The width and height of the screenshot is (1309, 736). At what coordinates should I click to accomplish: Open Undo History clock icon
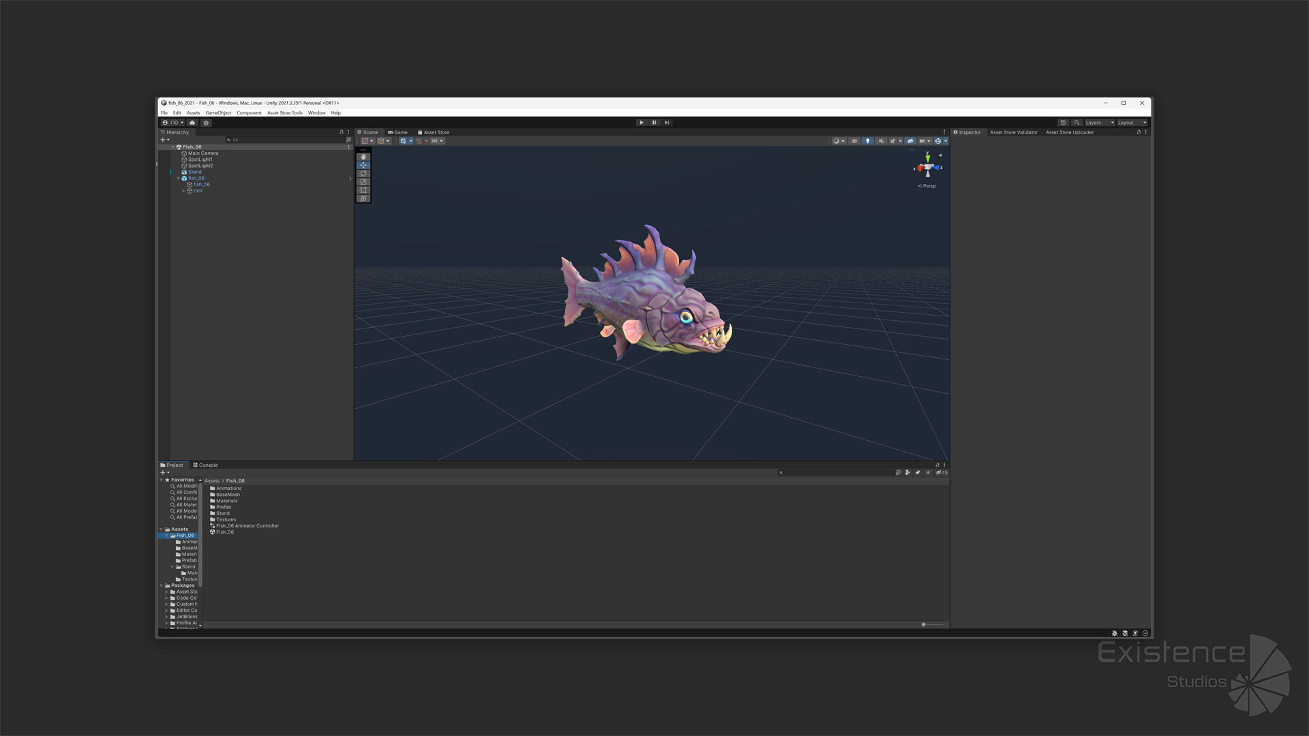click(x=1062, y=123)
